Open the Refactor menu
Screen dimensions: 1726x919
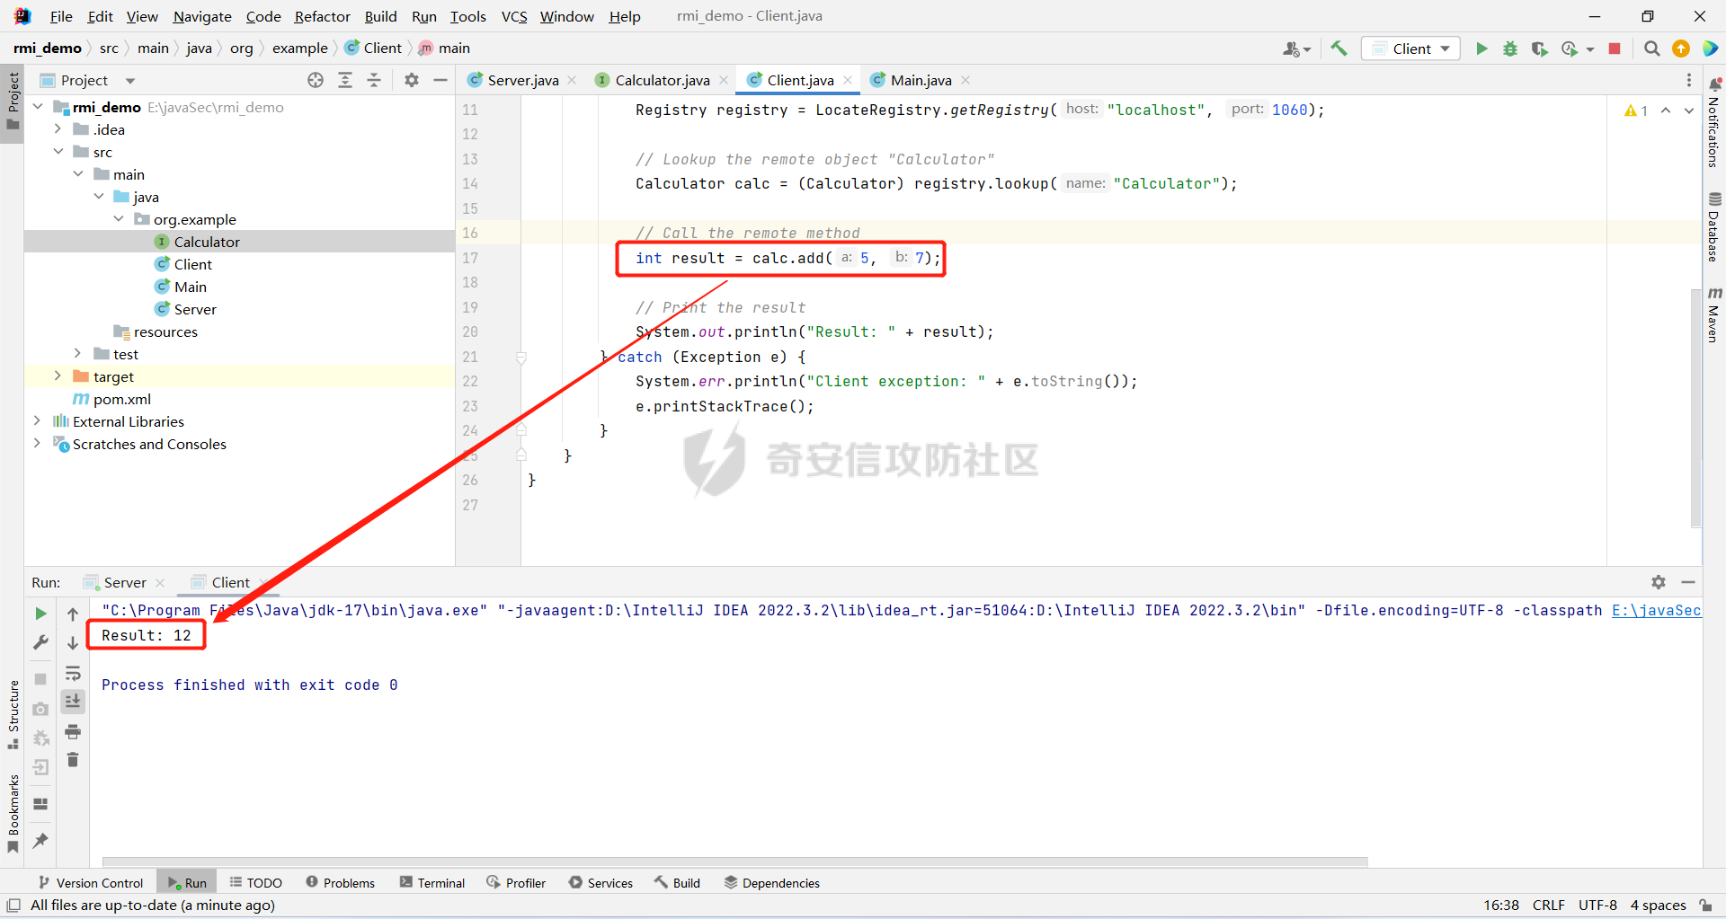(322, 16)
